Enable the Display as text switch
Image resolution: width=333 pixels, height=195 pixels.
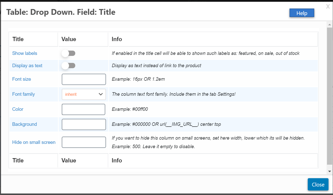68,66
